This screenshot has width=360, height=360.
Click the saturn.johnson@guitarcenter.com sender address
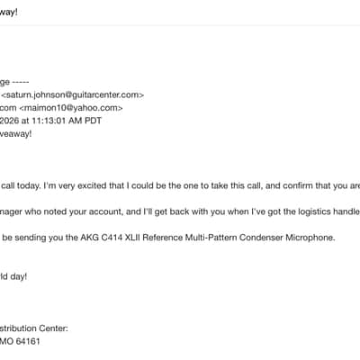pos(73,95)
